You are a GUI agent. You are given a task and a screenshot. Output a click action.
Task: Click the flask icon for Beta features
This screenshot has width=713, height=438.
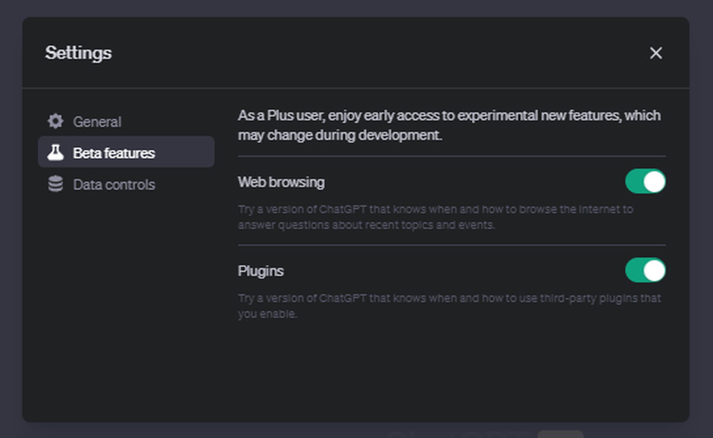[55, 153]
